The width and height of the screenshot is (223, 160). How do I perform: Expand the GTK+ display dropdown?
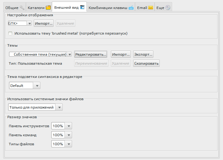pos(20,23)
